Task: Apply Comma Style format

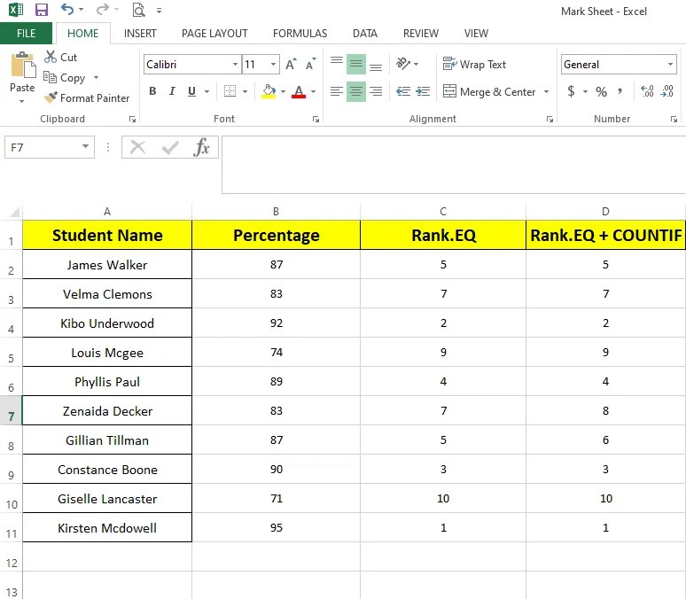Action: click(620, 91)
